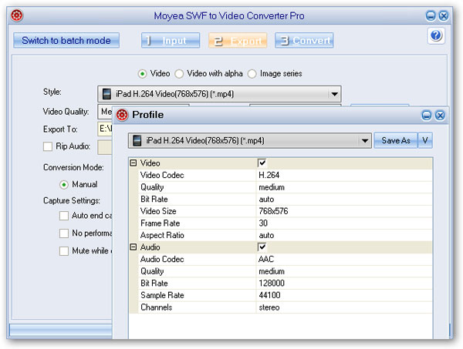Collapse the Audio property group
Screen dimensions: 463x349
tap(133, 247)
